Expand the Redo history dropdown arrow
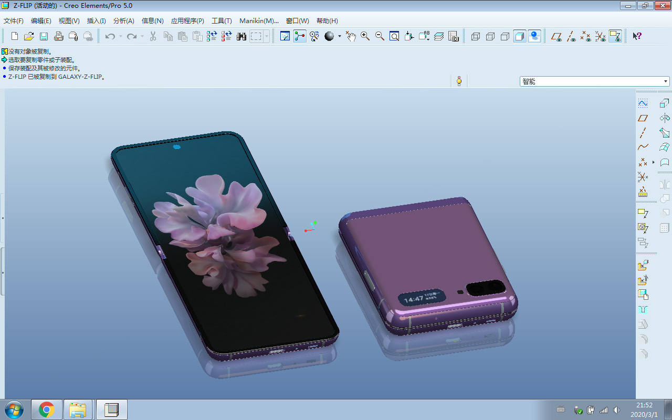 click(x=142, y=36)
